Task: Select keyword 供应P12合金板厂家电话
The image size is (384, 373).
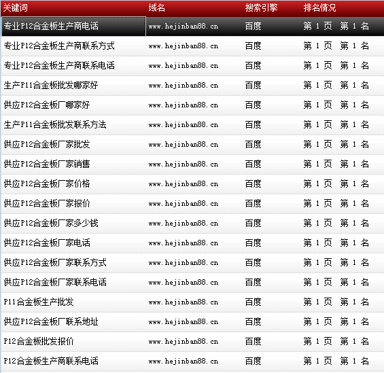Action: [47, 243]
